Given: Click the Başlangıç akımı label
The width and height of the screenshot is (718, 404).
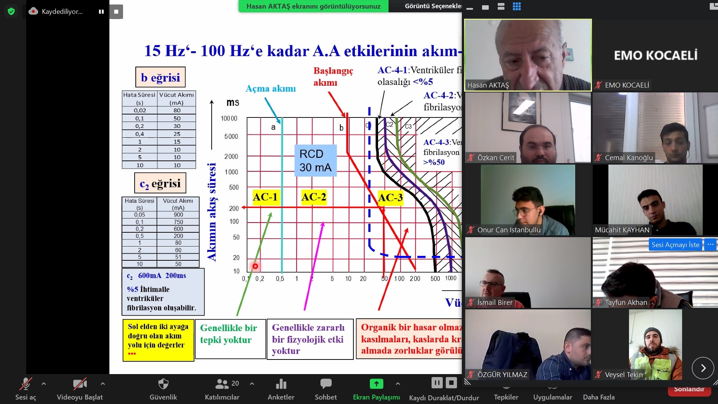Looking at the screenshot, I should tap(333, 77).
